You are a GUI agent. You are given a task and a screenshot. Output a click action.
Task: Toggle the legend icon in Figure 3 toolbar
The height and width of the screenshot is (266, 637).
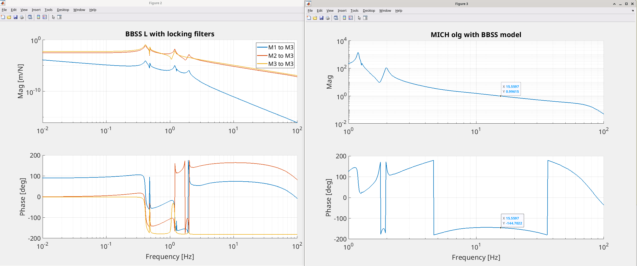click(x=351, y=18)
